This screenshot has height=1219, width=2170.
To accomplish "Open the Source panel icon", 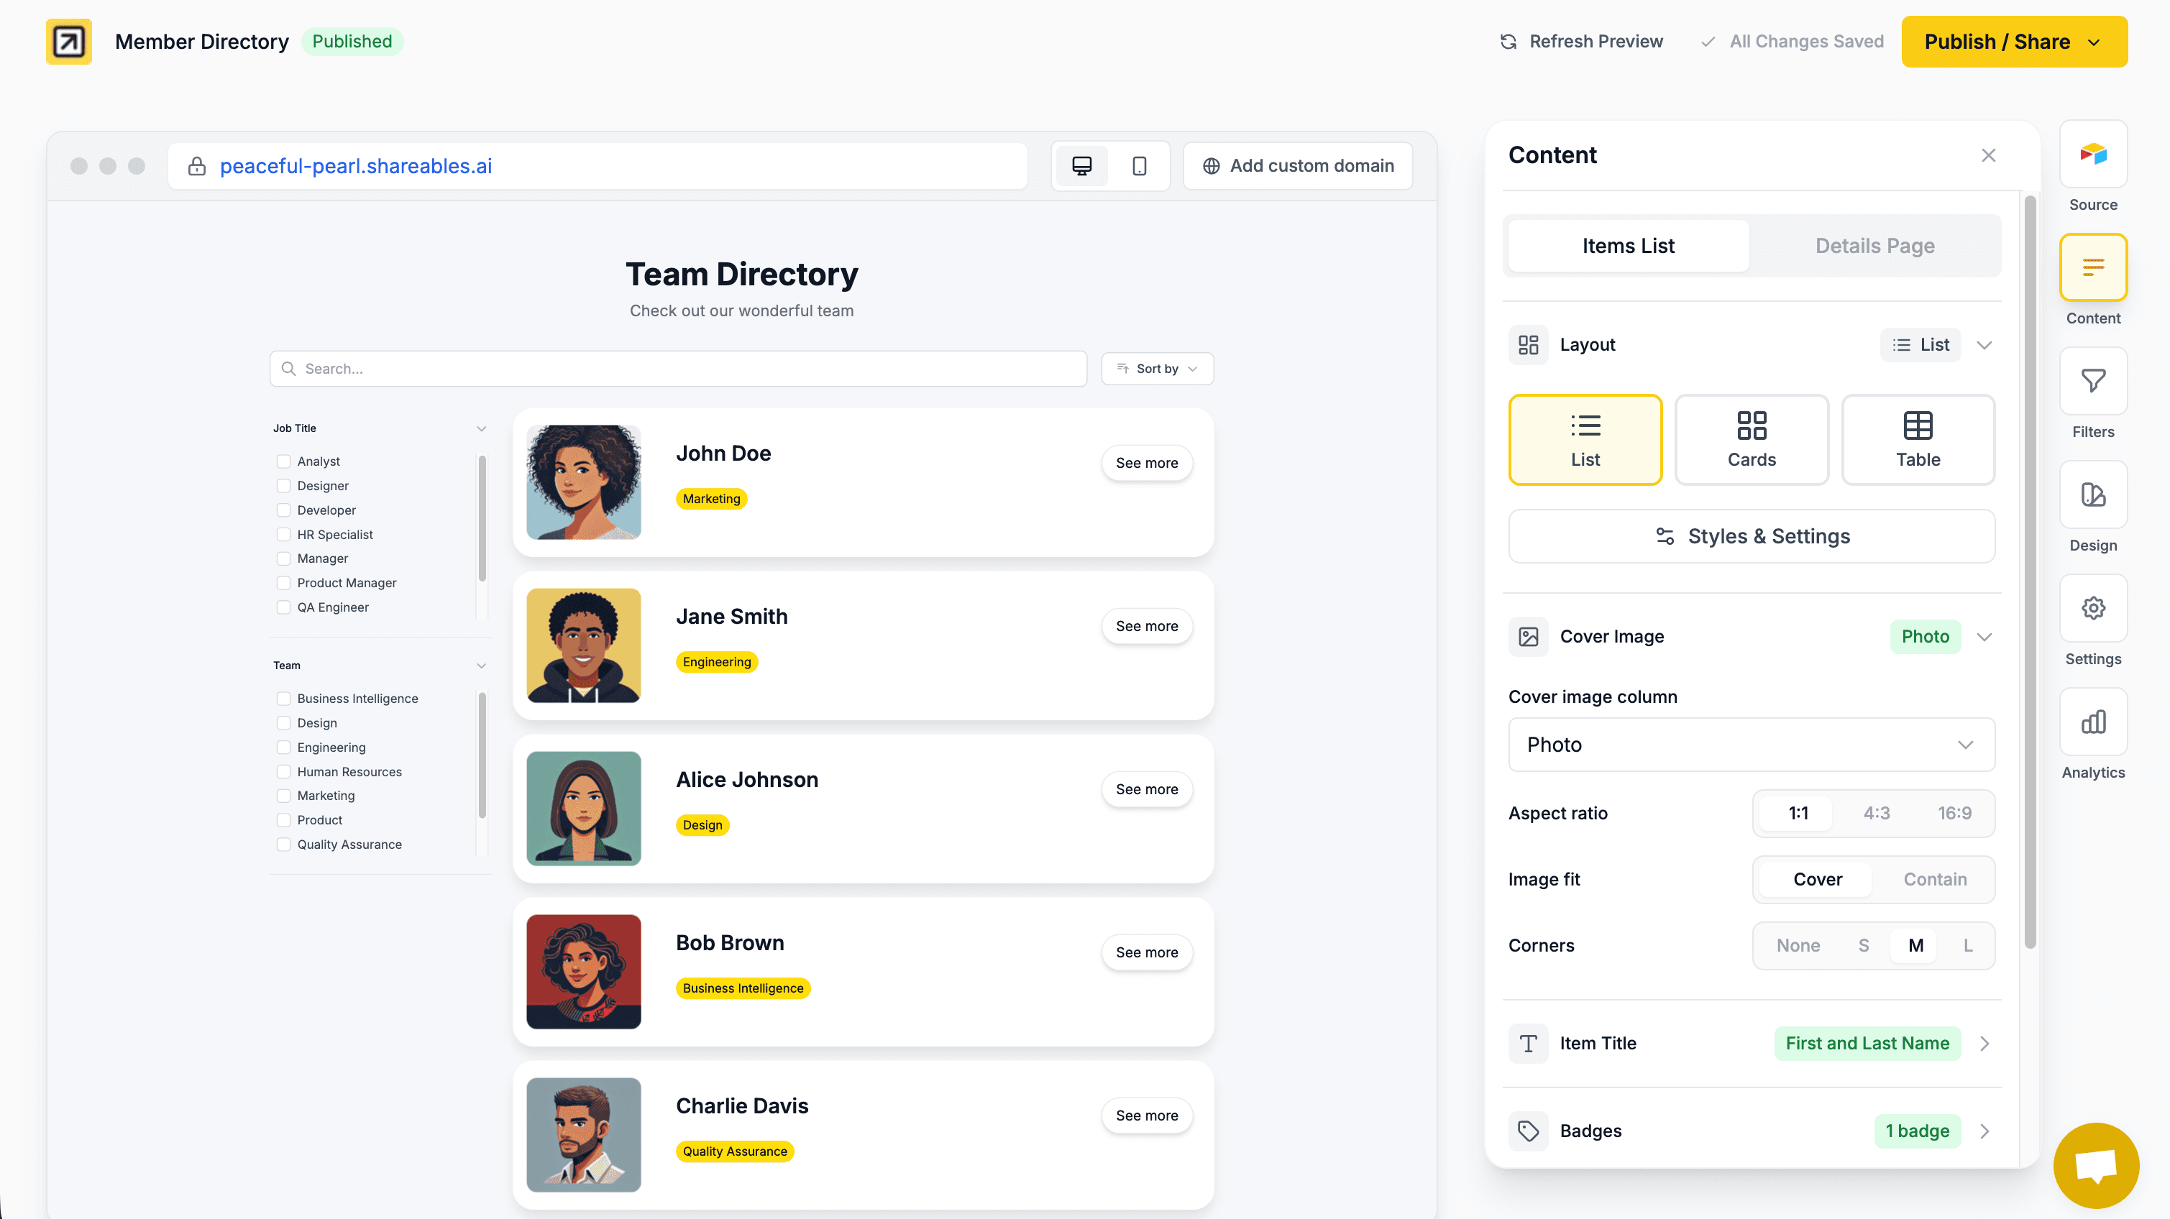I will [x=2092, y=155].
